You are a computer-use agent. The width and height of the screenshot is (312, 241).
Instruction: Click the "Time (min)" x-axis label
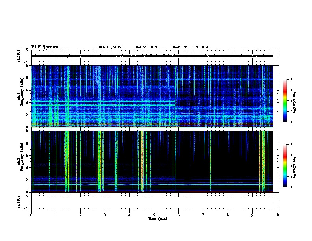158,219
